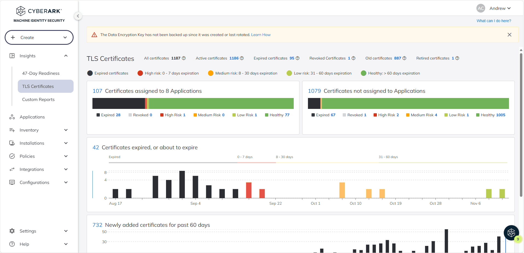The image size is (524, 253).
Task: Open the Create dropdown
Action: 39,37
